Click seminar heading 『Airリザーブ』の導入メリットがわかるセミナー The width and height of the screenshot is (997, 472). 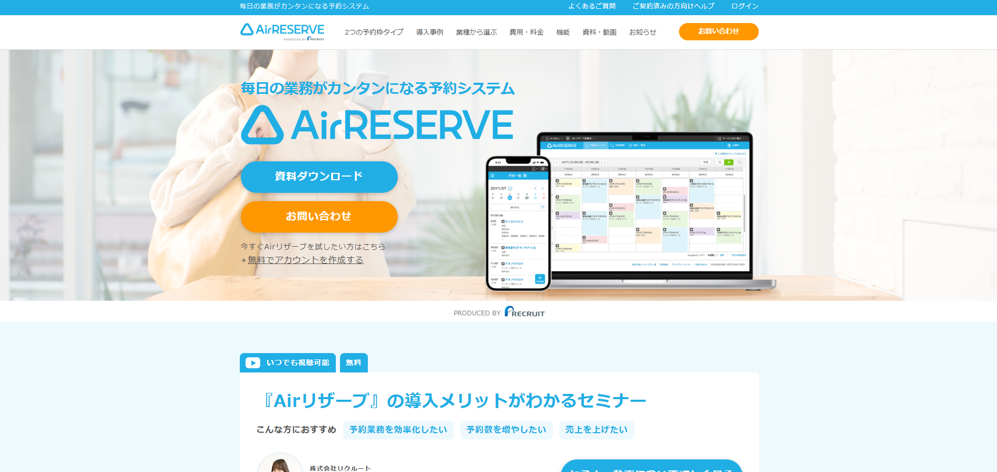(452, 401)
